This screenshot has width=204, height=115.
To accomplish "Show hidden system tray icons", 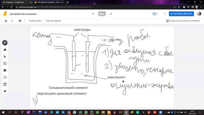I will [165, 112].
